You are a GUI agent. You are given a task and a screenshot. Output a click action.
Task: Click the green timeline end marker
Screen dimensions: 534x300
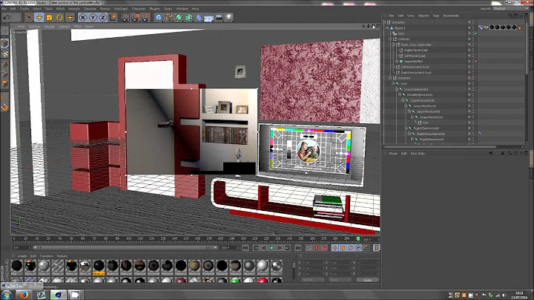coord(358,238)
